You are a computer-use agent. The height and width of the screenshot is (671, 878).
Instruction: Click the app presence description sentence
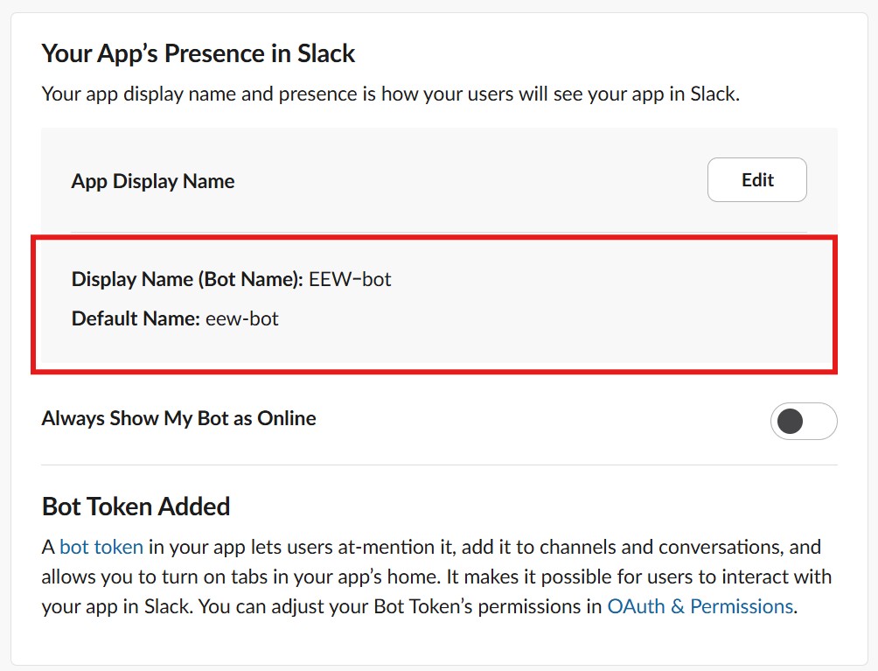pyautogui.click(x=391, y=94)
